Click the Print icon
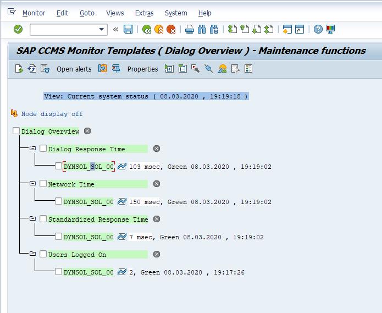 tap(189, 29)
